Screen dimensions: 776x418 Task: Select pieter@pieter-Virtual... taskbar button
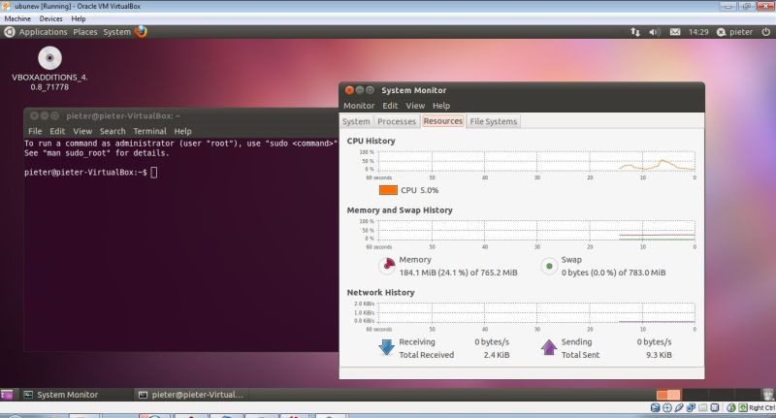(x=191, y=395)
